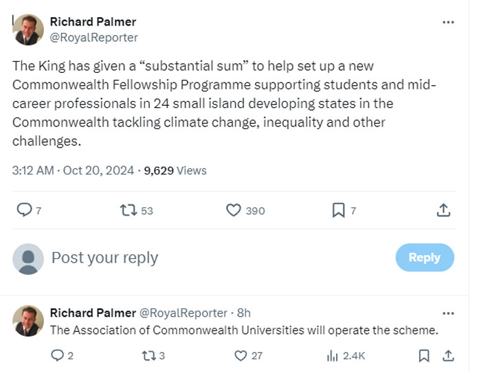The height and width of the screenshot is (371, 481).
Task: Click Richard Palmer name on main tweet
Action: [93, 22]
